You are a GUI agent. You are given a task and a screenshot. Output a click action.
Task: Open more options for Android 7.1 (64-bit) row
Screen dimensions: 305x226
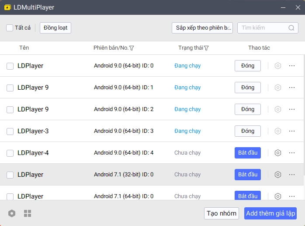tap(292, 196)
